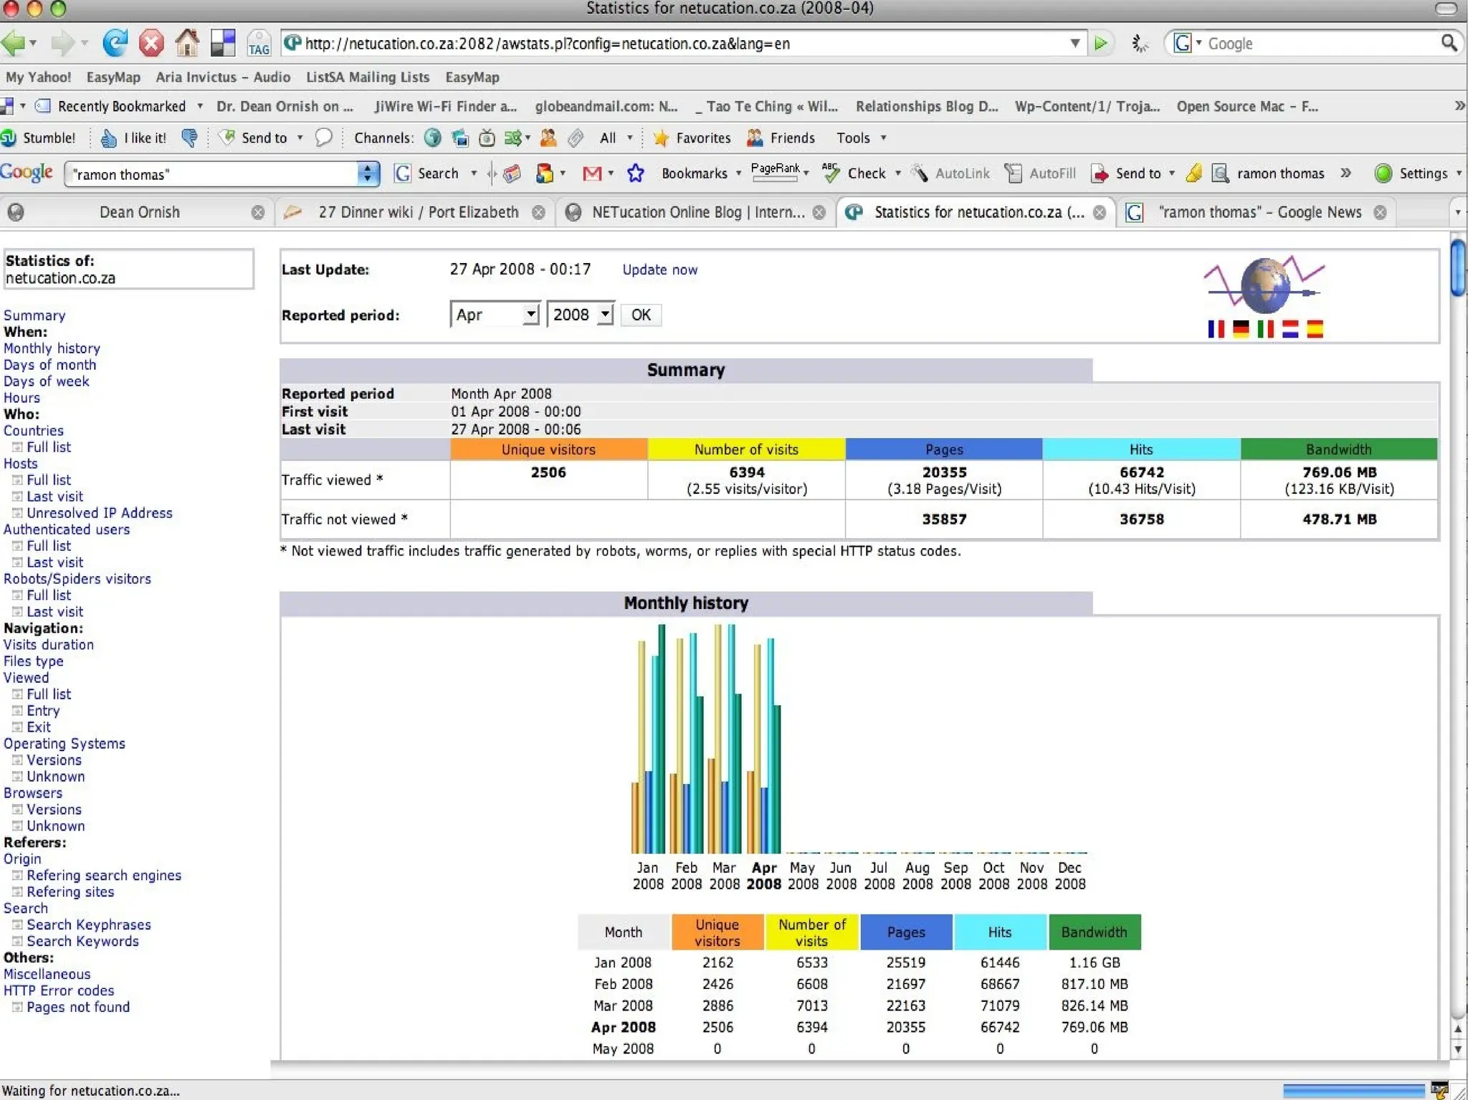Image resolution: width=1468 pixels, height=1100 pixels.
Task: Click the French flag language icon
Action: coord(1216,329)
